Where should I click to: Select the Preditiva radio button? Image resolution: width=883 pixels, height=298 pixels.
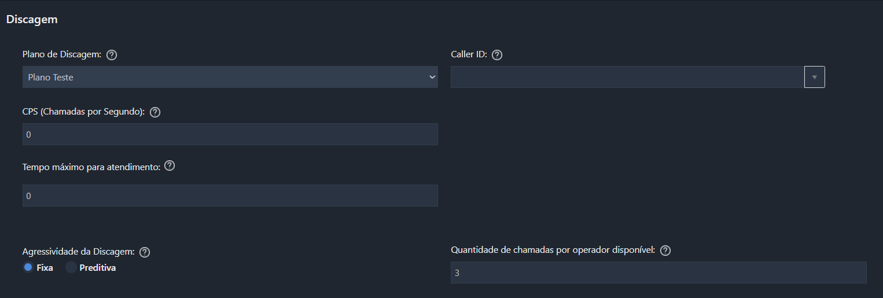pyautogui.click(x=71, y=267)
